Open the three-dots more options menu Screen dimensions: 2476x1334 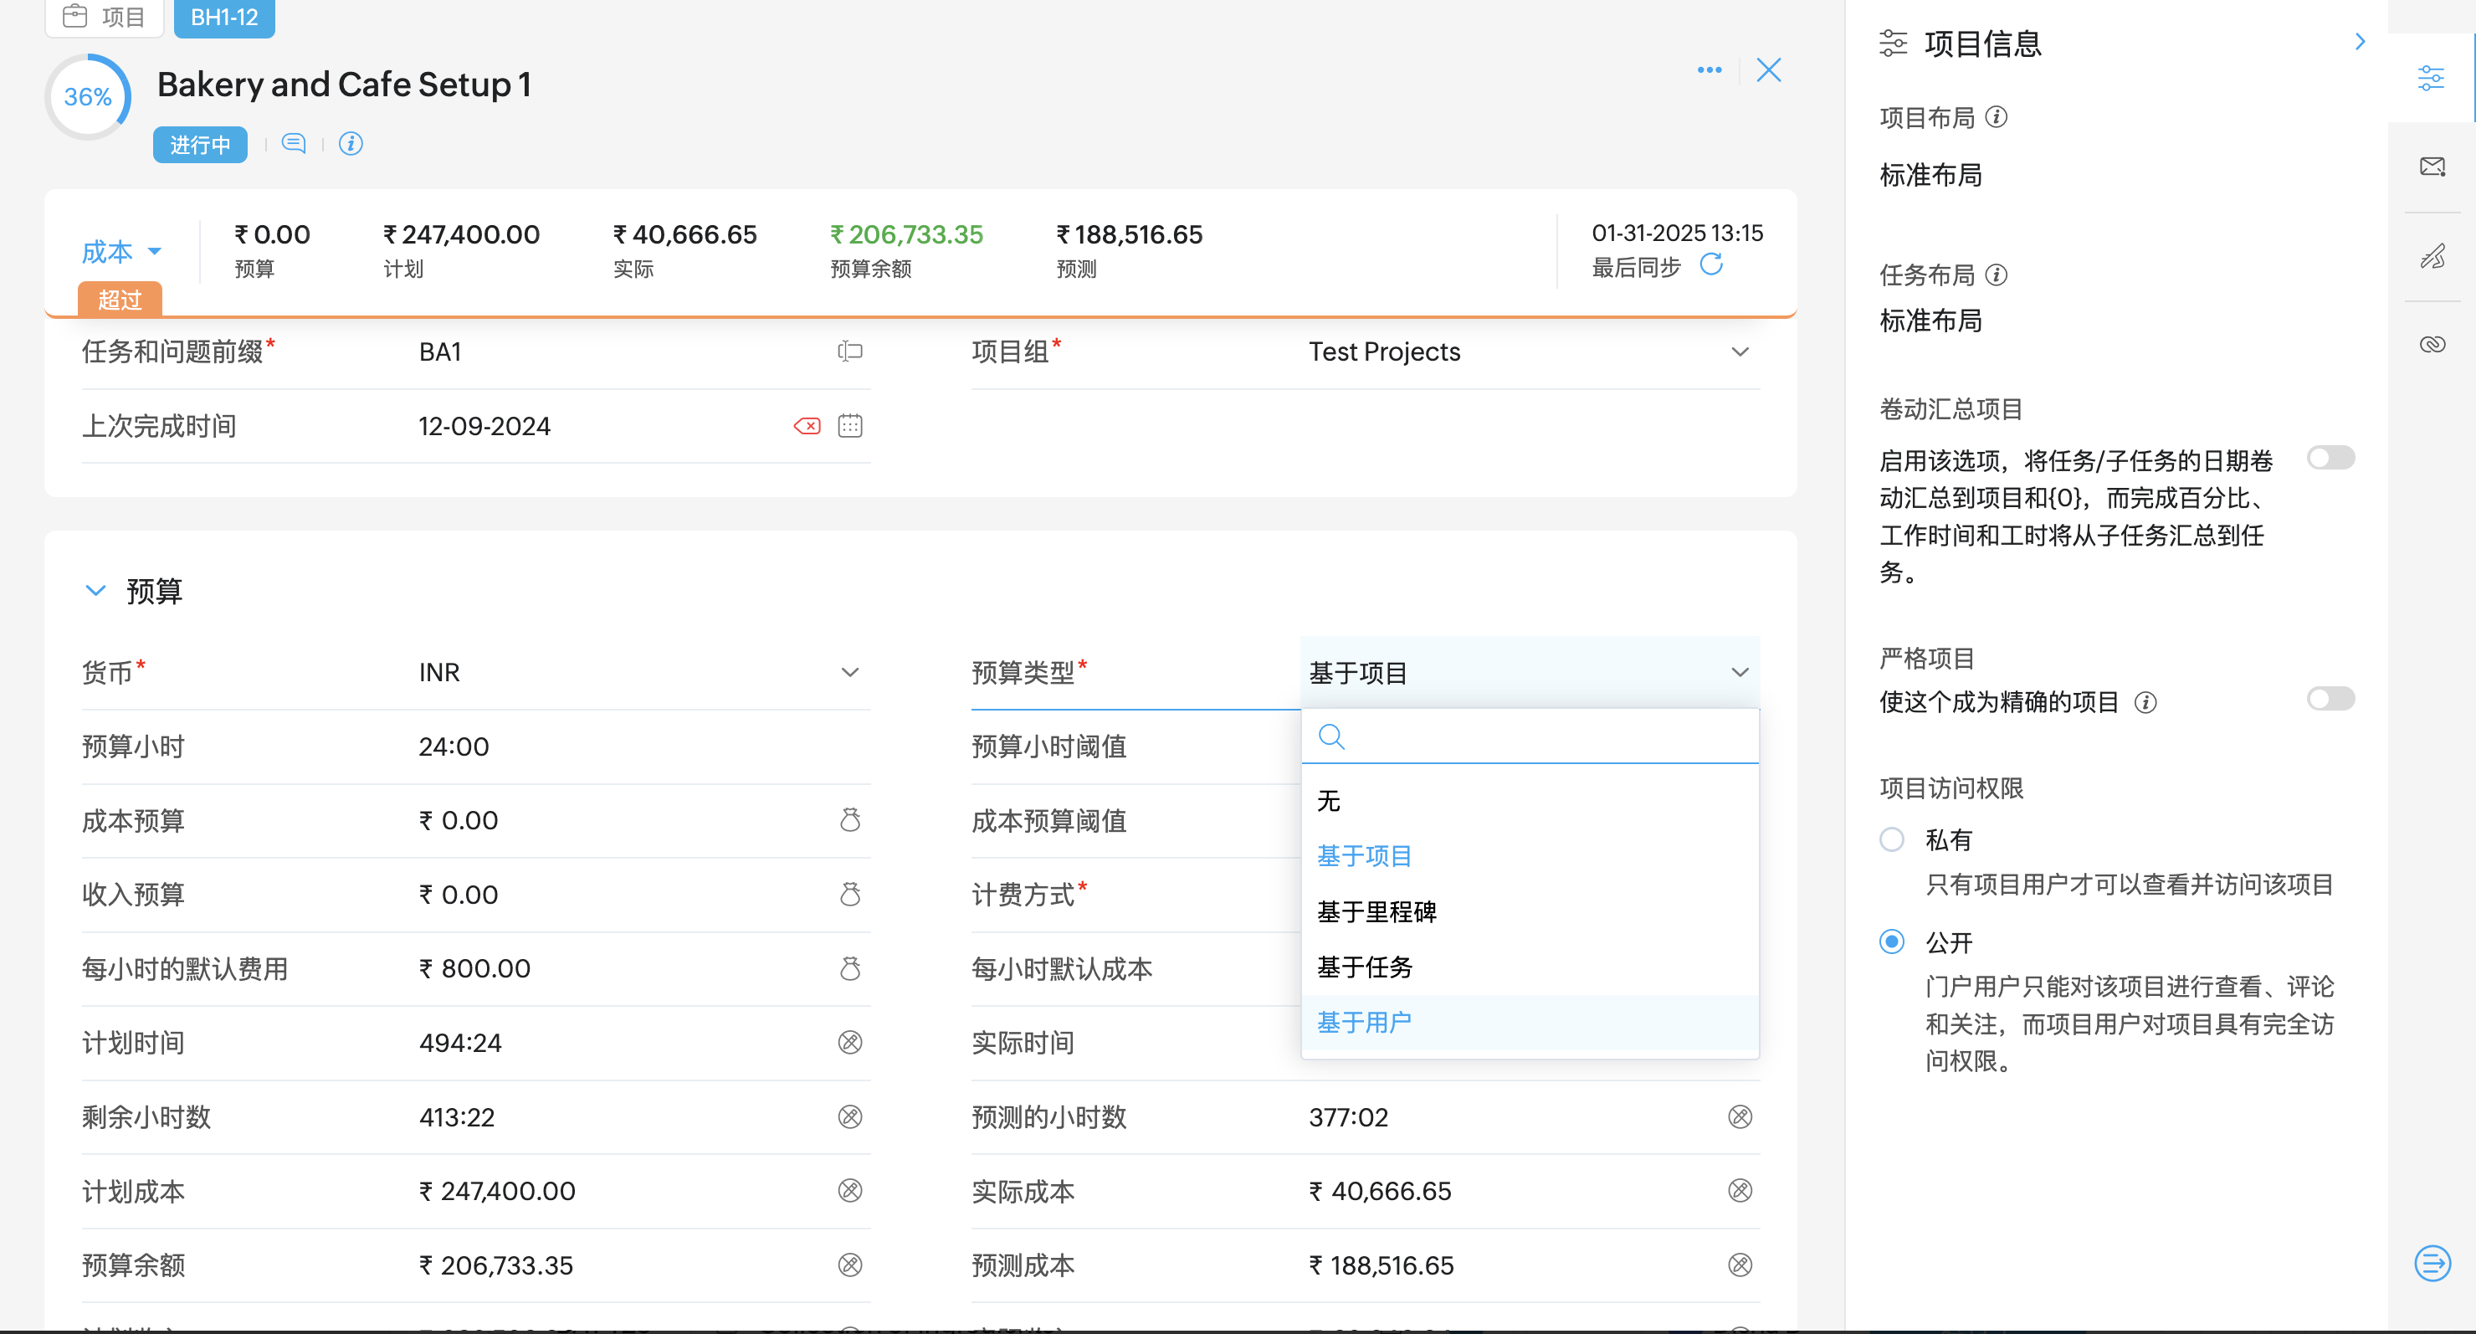click(x=1709, y=70)
